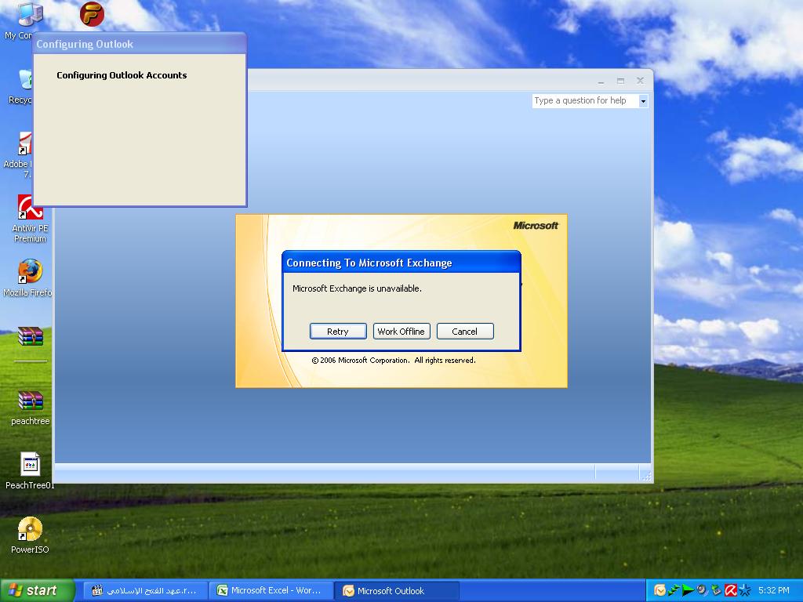Click the red AntiVir umbrella tray icon

(x=730, y=590)
